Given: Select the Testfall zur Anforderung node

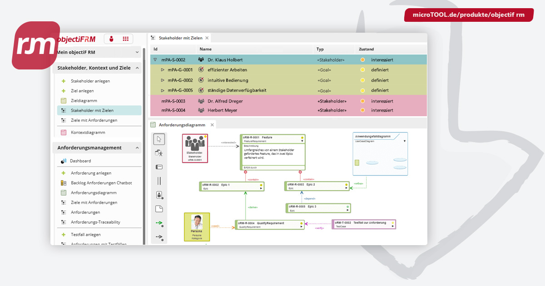Looking at the screenshot, I should (x=364, y=224).
